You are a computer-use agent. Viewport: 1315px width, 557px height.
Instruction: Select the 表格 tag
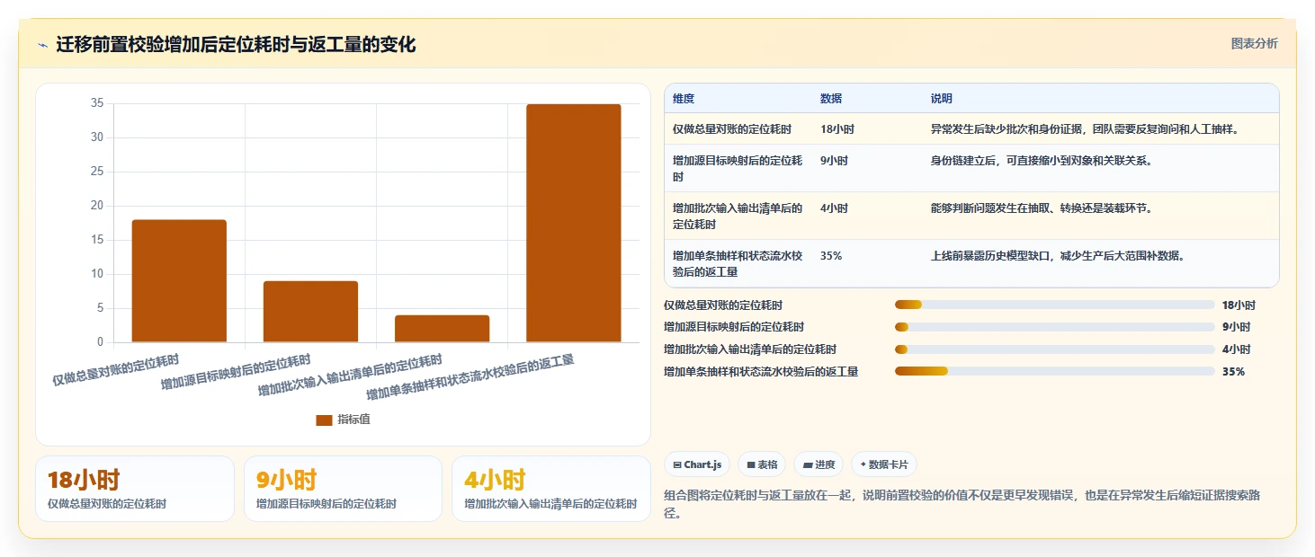(761, 464)
